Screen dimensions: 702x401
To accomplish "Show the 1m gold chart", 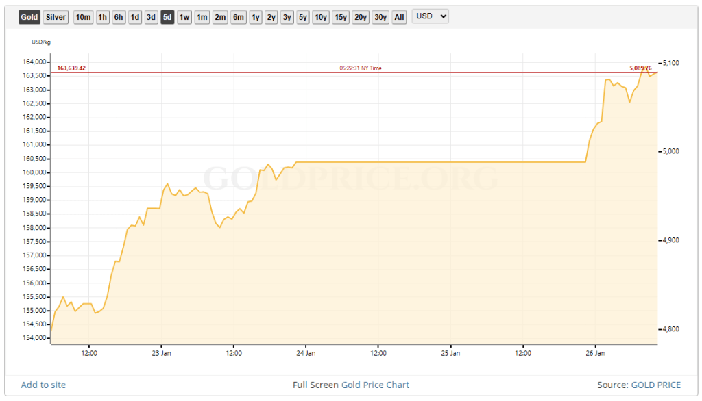I will tap(202, 16).
